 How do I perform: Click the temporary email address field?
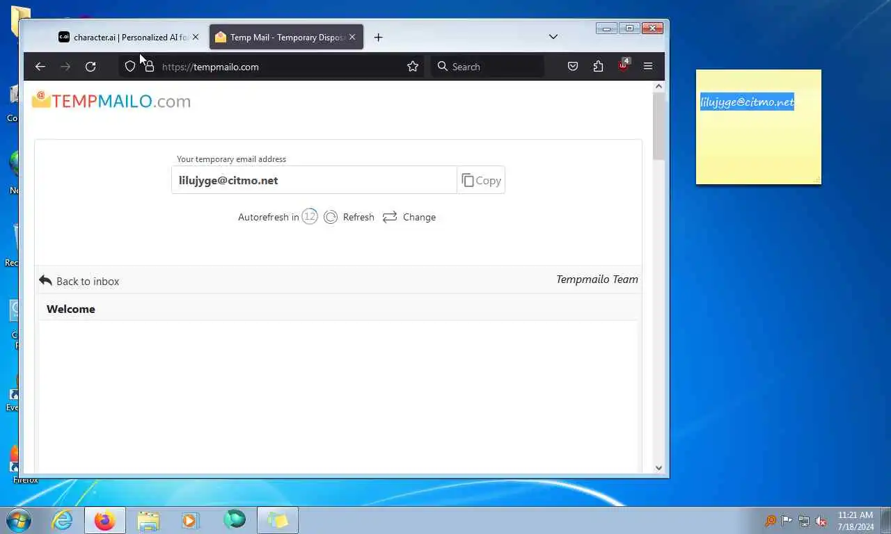pyautogui.click(x=314, y=180)
